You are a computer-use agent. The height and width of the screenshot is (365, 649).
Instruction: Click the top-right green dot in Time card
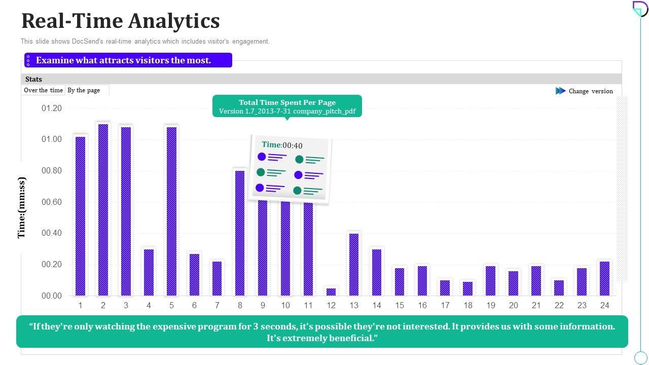(x=299, y=160)
